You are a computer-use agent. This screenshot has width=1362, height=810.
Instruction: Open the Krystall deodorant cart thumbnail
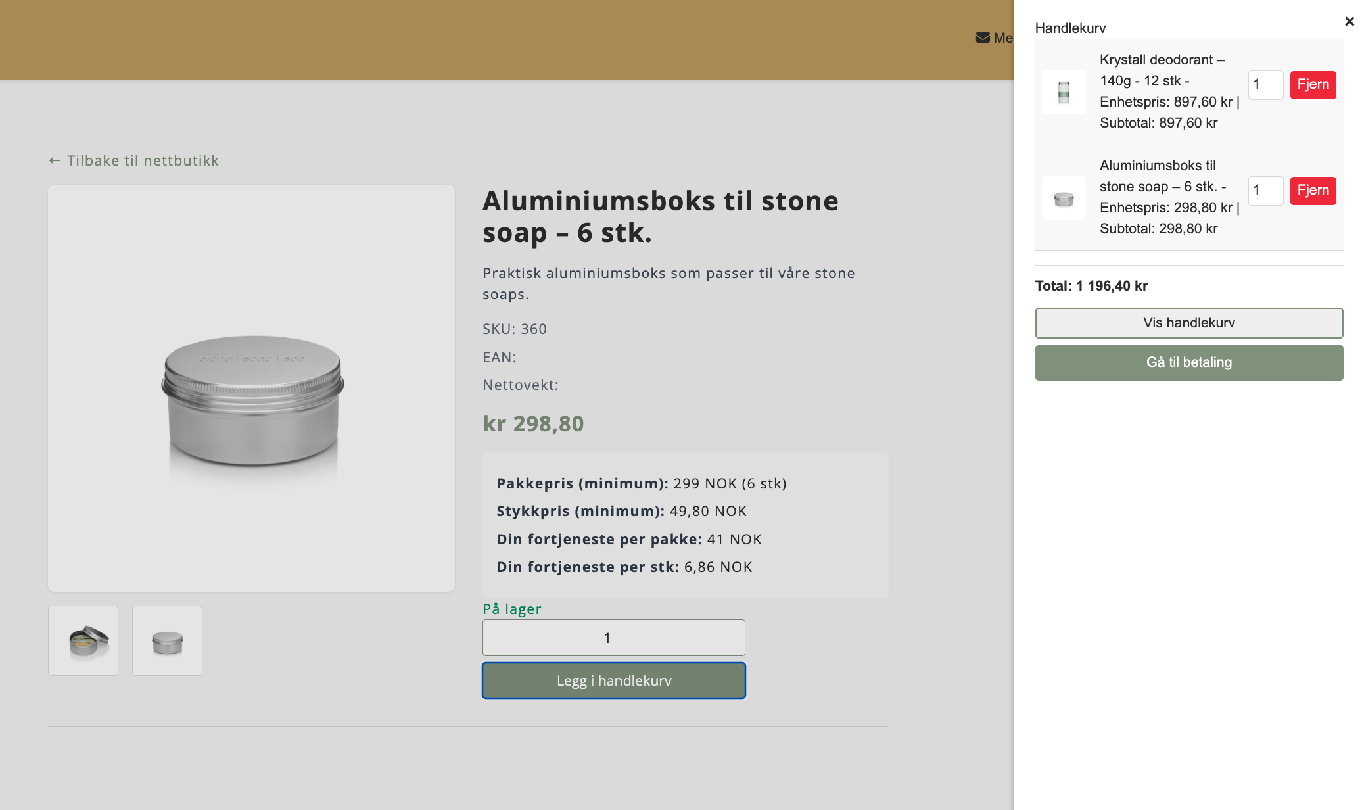1064,92
